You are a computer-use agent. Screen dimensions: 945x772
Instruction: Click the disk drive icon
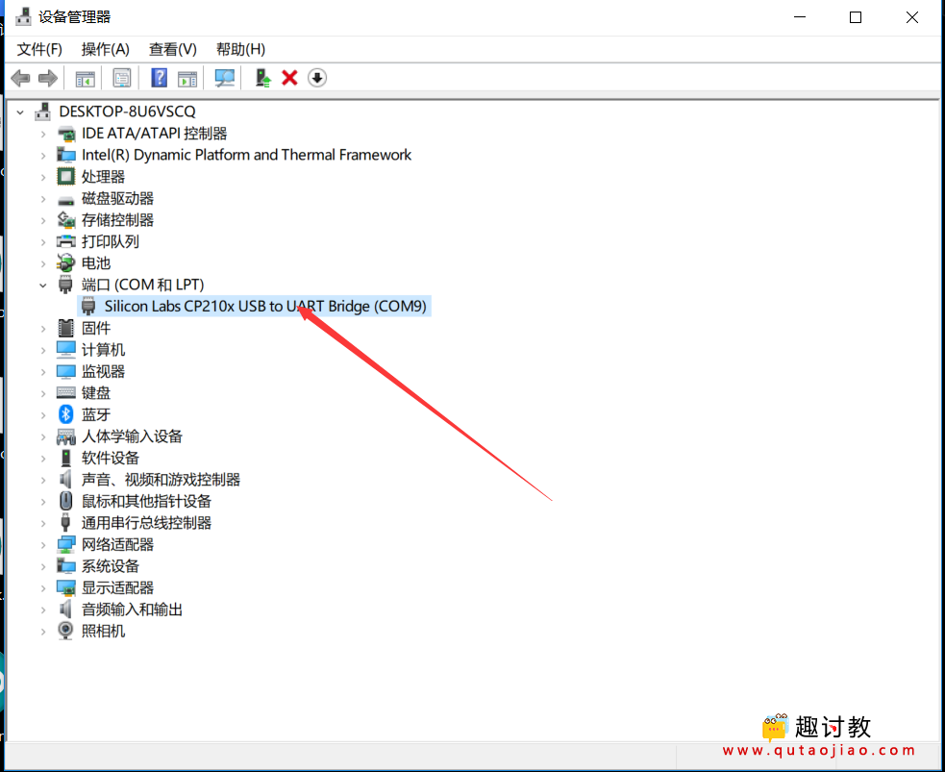tap(65, 199)
